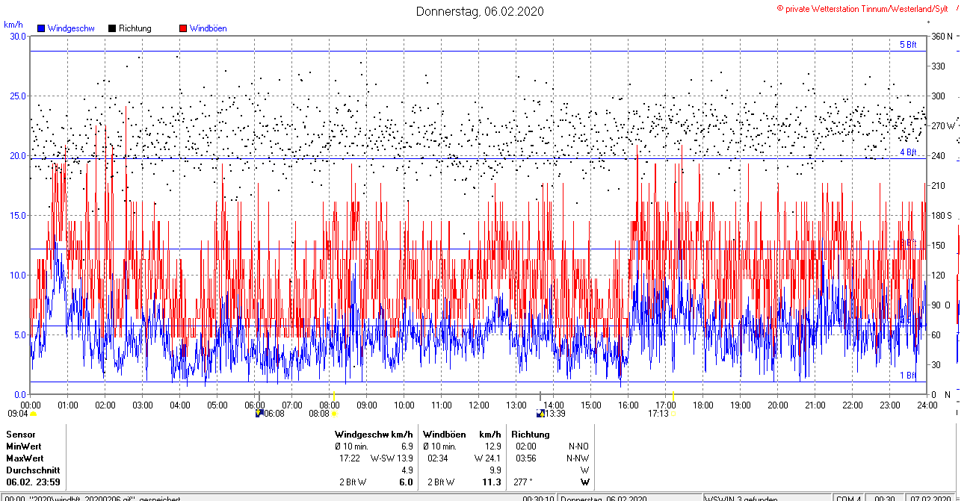Click the moonrise icon next to 06:08
Viewport: 979px width, 501px height.
[x=259, y=413]
